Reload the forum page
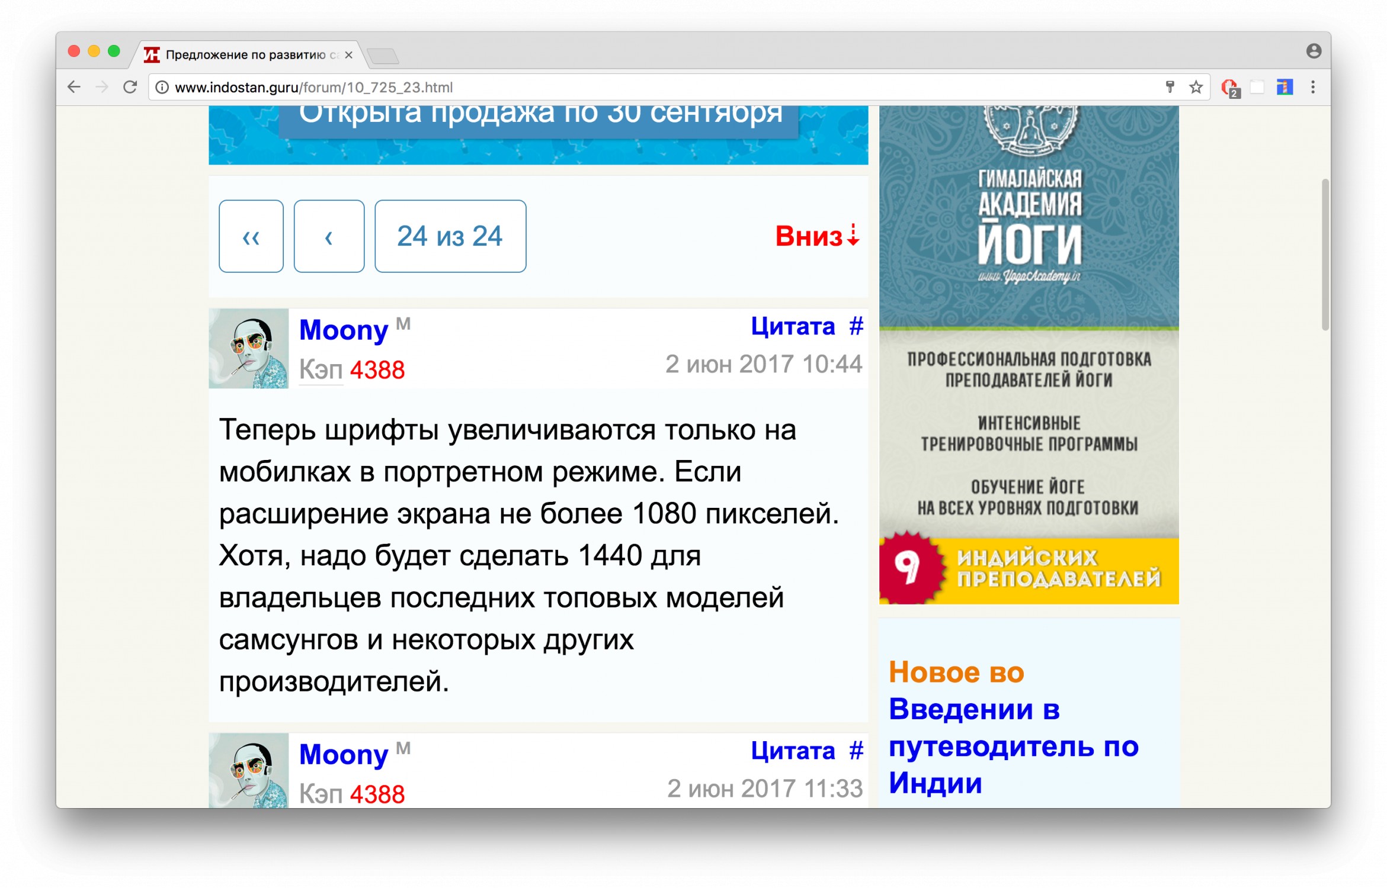Viewport: 1387px width, 888px height. click(130, 88)
